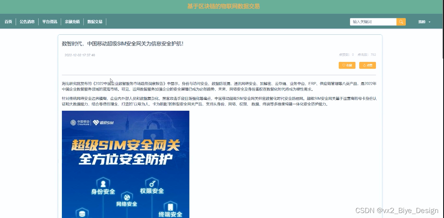This screenshot has width=444, height=218.
Task: Click the site title 基于区块链的物联网数据交易
Action: (224, 6)
